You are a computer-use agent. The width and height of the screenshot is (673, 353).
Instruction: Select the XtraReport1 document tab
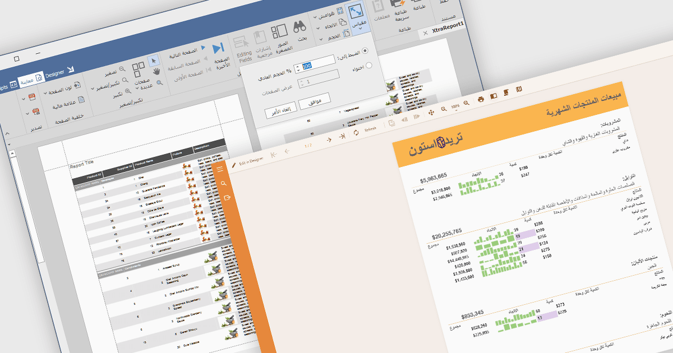pos(449,27)
